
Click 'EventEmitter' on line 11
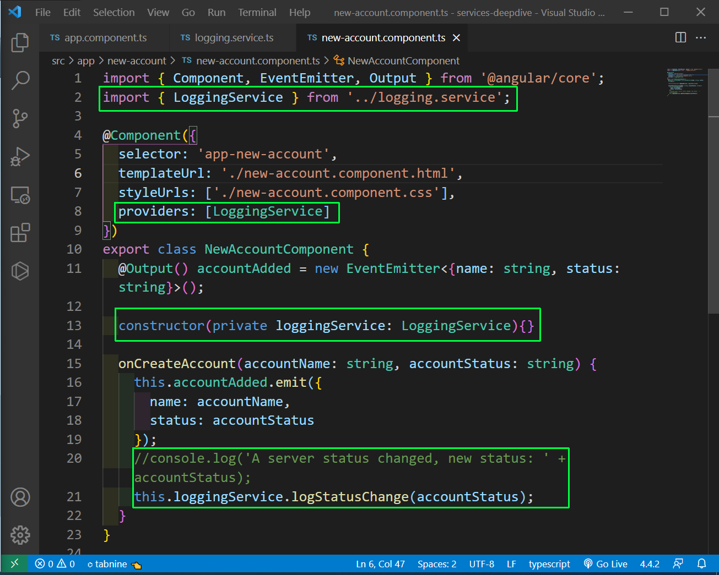[x=393, y=269]
